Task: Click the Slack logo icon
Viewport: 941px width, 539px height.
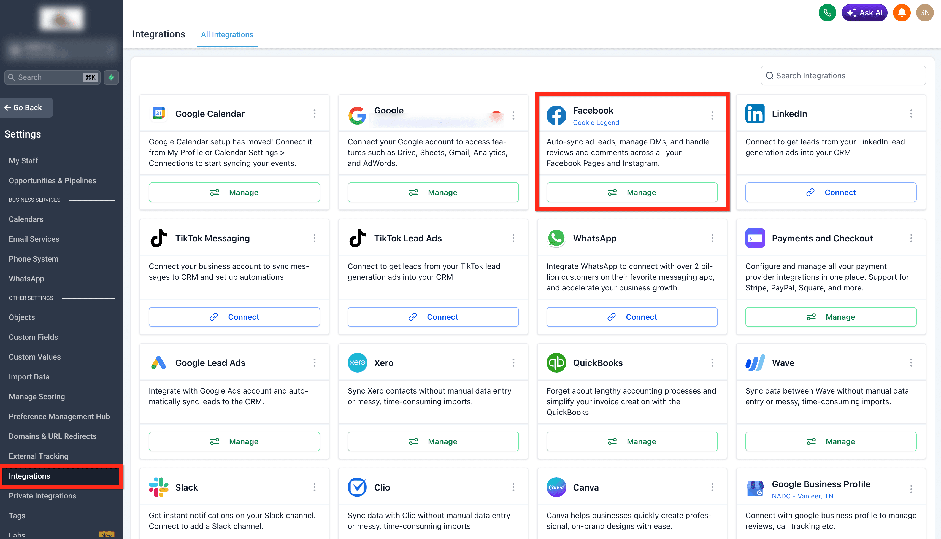Action: [158, 487]
